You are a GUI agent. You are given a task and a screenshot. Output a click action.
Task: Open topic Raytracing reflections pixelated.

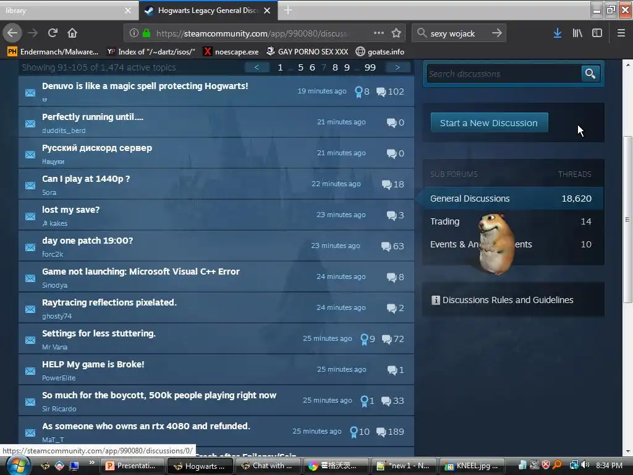click(109, 302)
